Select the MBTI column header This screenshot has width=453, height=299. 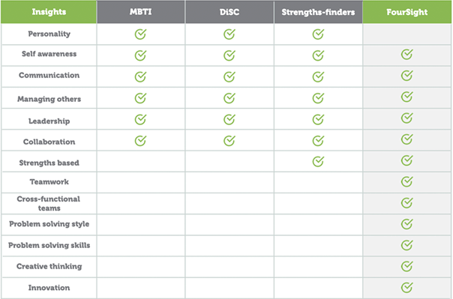coord(141,12)
